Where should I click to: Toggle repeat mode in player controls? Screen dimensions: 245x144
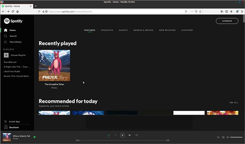(x=136, y=135)
